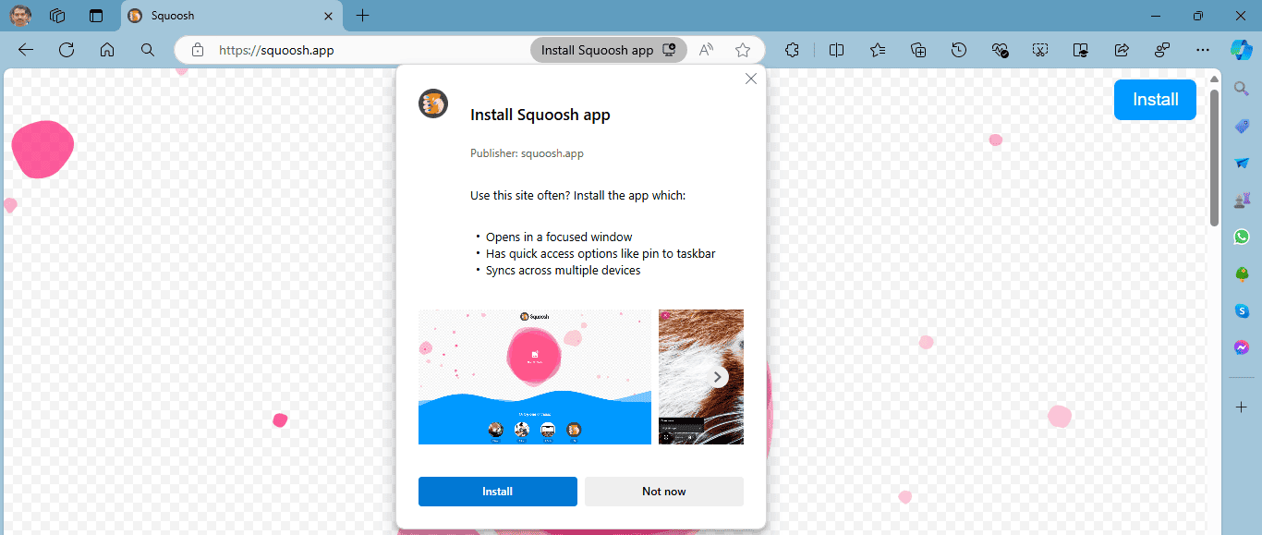The width and height of the screenshot is (1262, 535).
Task: Go back to previous page
Action: click(26, 50)
